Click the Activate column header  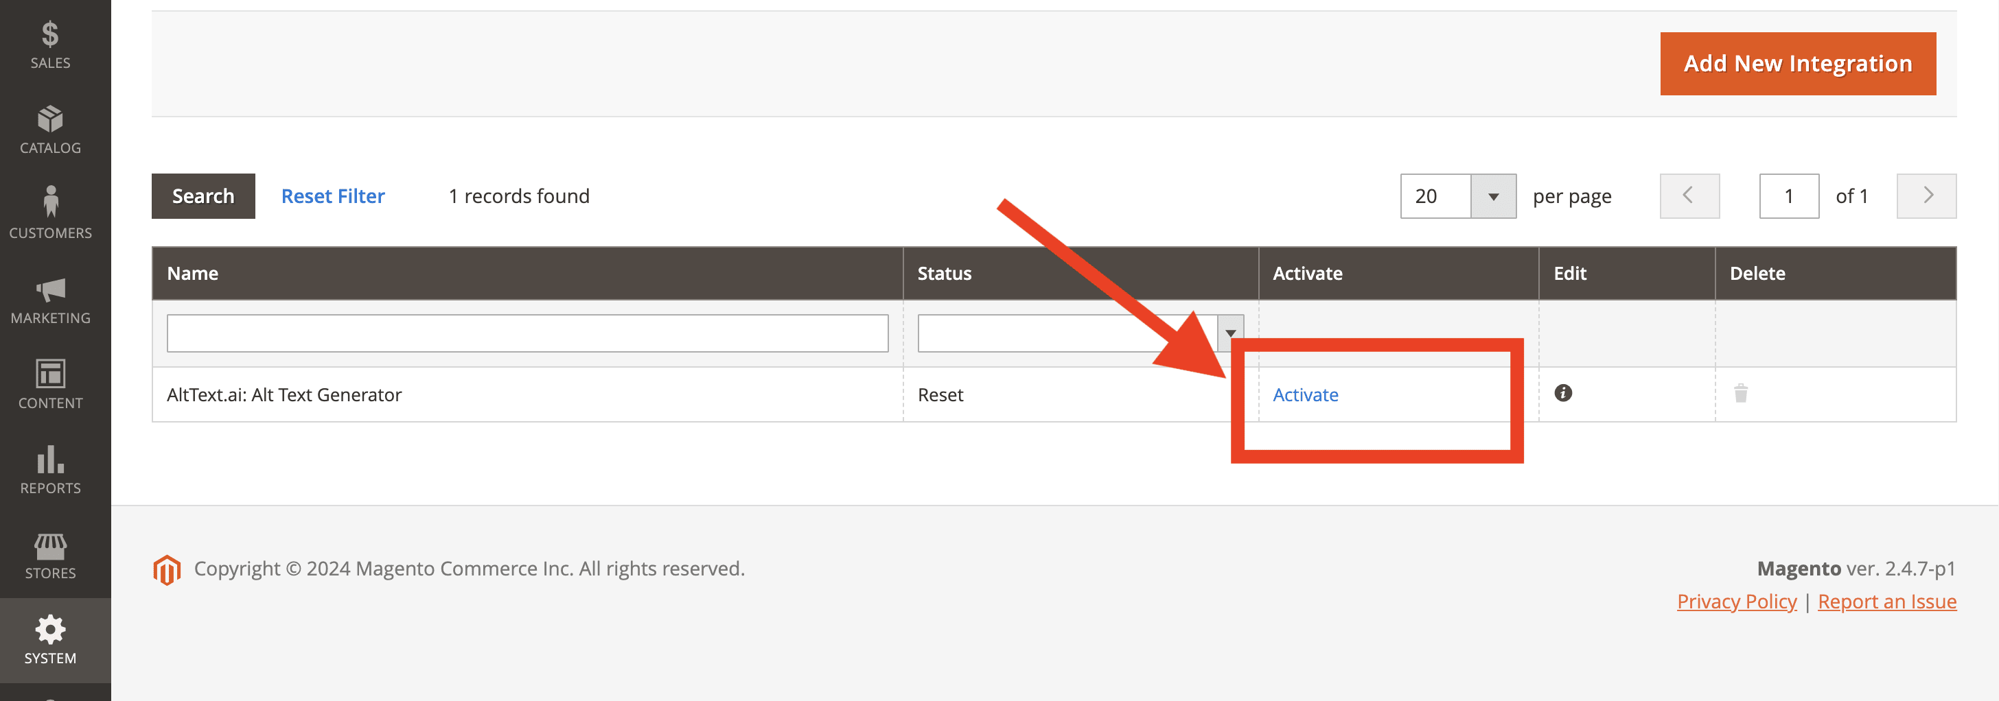click(x=1398, y=274)
